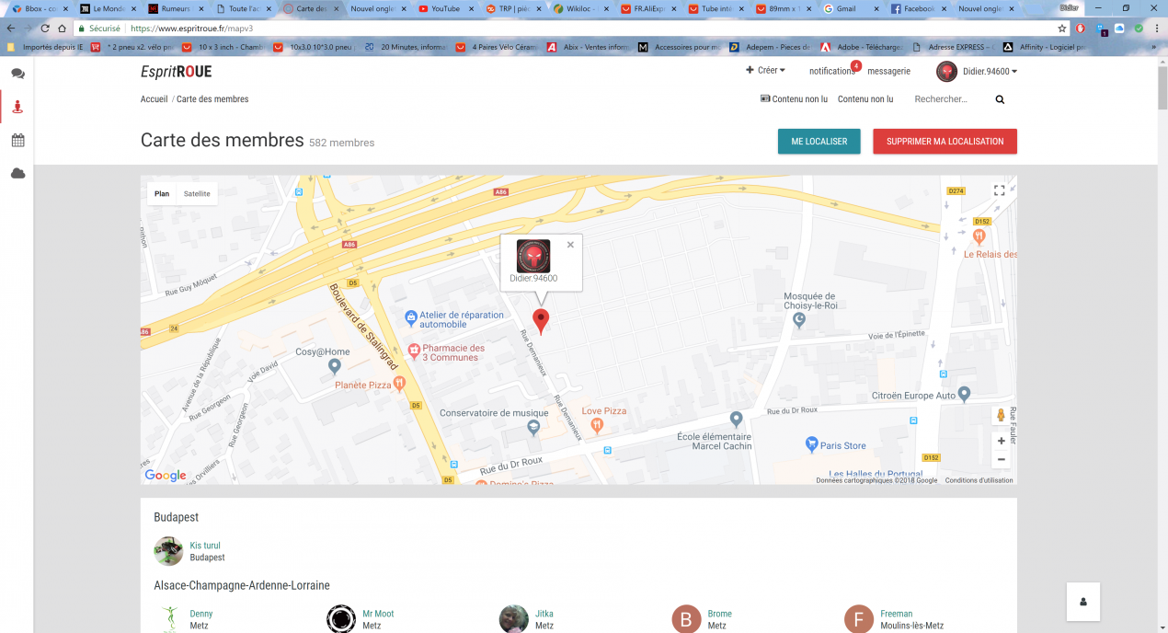Click the Citroën Europe Auto marker
Image resolution: width=1168 pixels, height=633 pixels.
pos(964,395)
